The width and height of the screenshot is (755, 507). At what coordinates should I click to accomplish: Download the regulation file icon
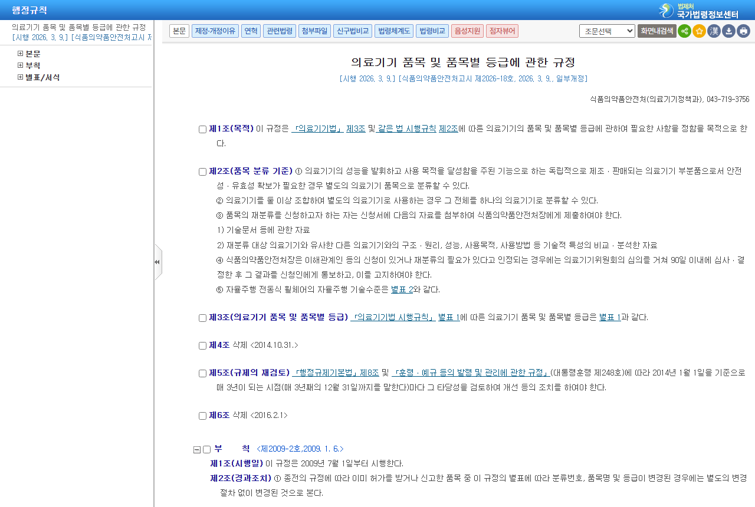728,31
